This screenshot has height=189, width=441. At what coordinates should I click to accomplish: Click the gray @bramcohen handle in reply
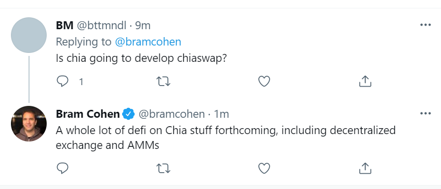point(171,114)
